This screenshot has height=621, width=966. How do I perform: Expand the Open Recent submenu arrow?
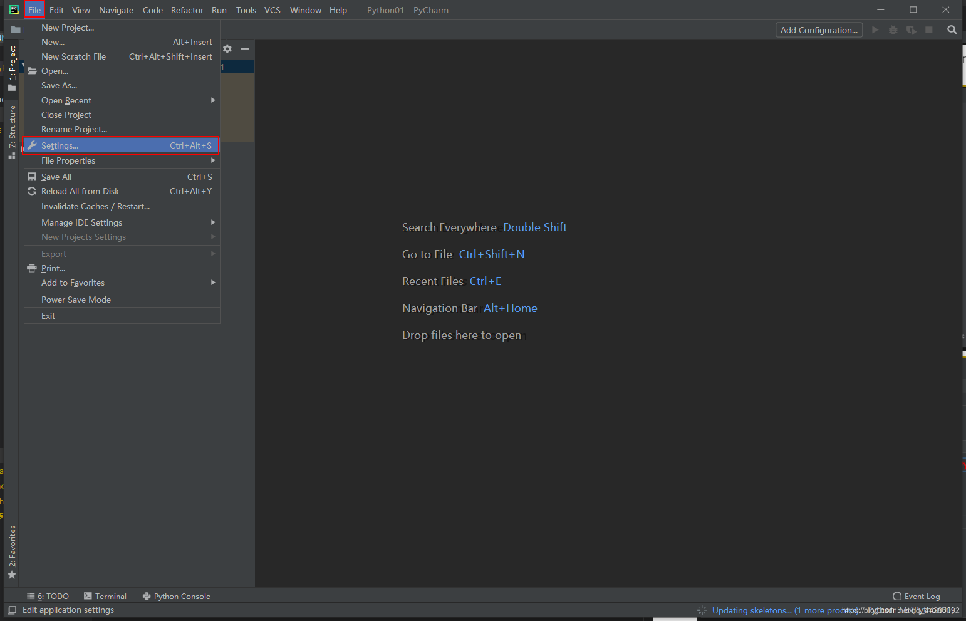[213, 100]
